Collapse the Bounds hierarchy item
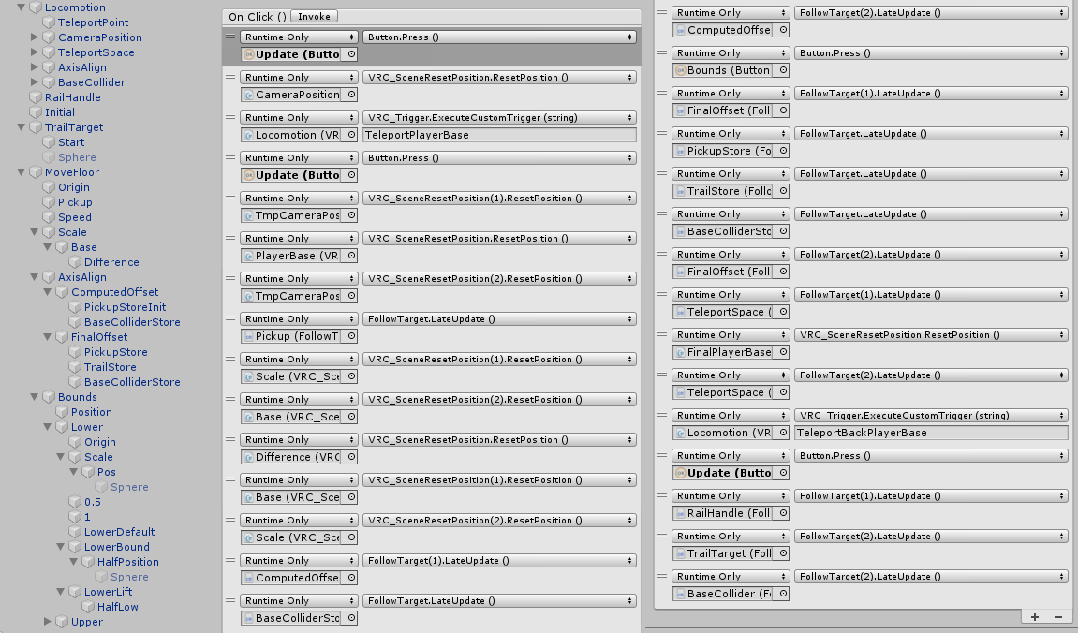This screenshot has width=1078, height=633. [x=35, y=397]
